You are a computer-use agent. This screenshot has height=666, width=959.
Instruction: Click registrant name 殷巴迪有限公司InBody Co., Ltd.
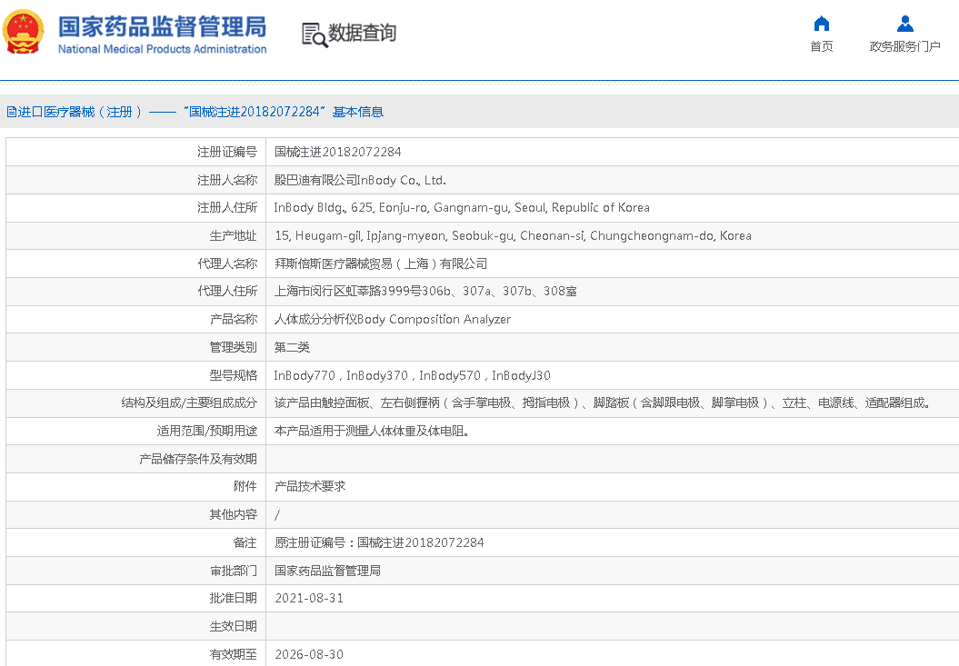coord(360,180)
